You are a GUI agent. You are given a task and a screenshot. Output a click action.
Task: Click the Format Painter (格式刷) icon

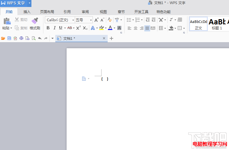pyautogui.click(x=35, y=21)
